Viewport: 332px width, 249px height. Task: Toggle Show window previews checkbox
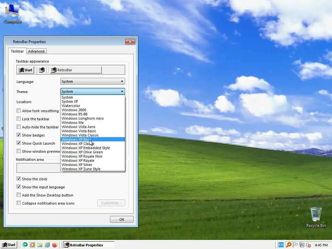click(18, 151)
